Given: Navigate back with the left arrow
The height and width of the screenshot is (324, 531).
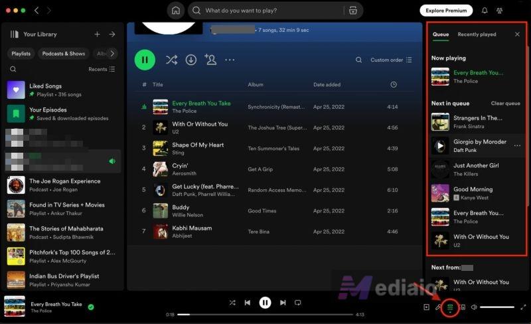Looking at the screenshot, I should 37,11.
